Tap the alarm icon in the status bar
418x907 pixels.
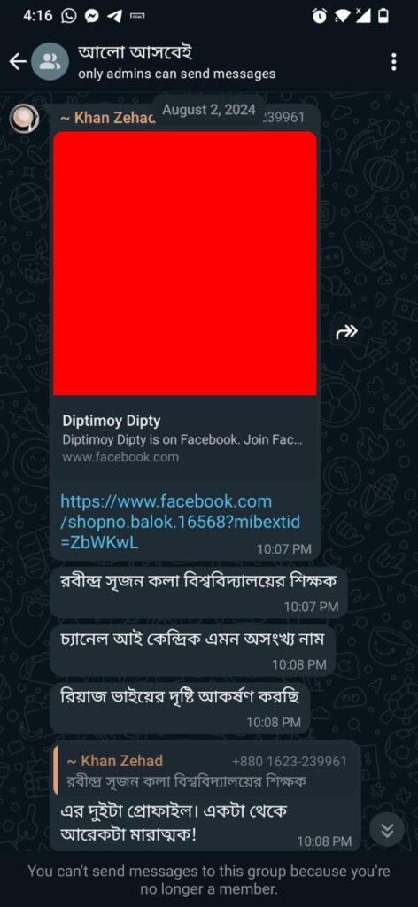[319, 17]
